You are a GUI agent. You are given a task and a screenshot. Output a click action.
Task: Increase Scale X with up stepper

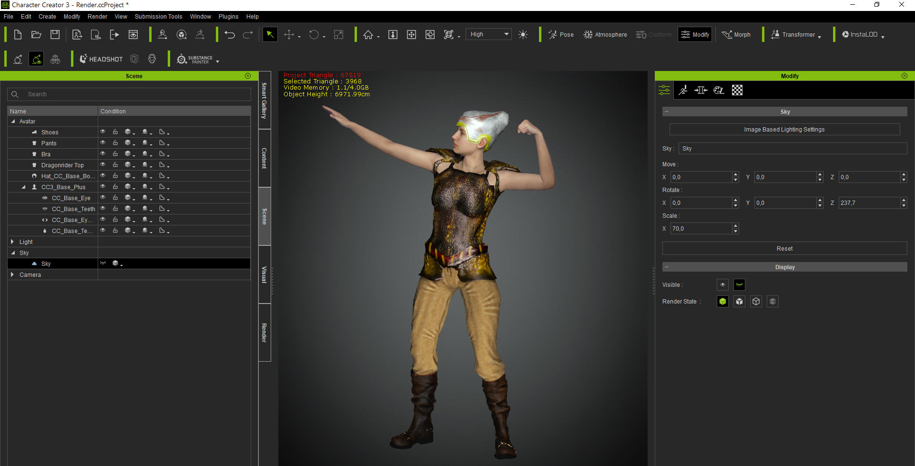[x=735, y=225]
